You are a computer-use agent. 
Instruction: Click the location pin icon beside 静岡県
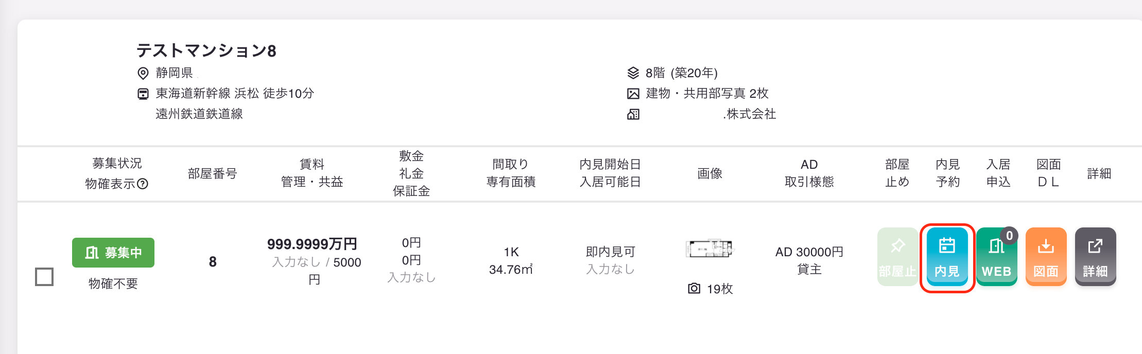point(143,73)
